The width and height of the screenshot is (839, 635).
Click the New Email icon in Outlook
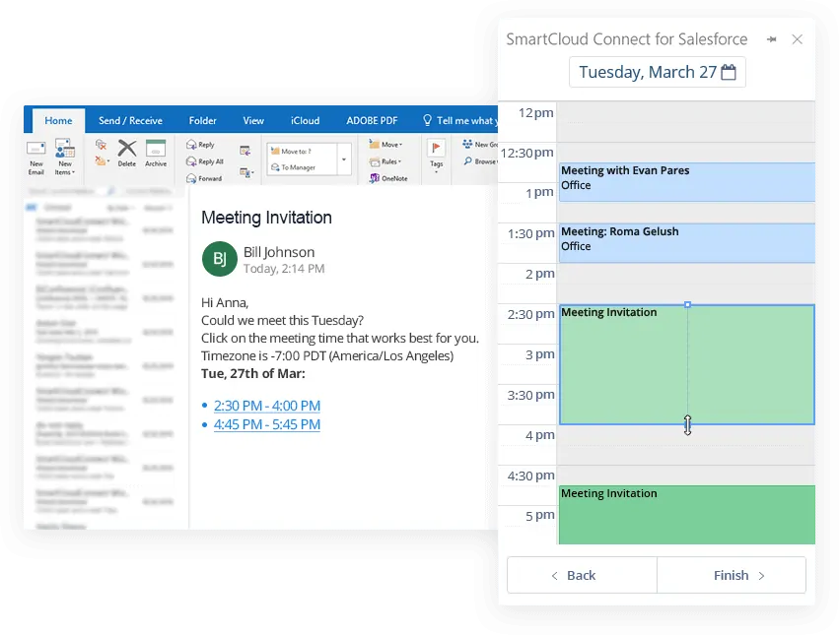coord(35,157)
